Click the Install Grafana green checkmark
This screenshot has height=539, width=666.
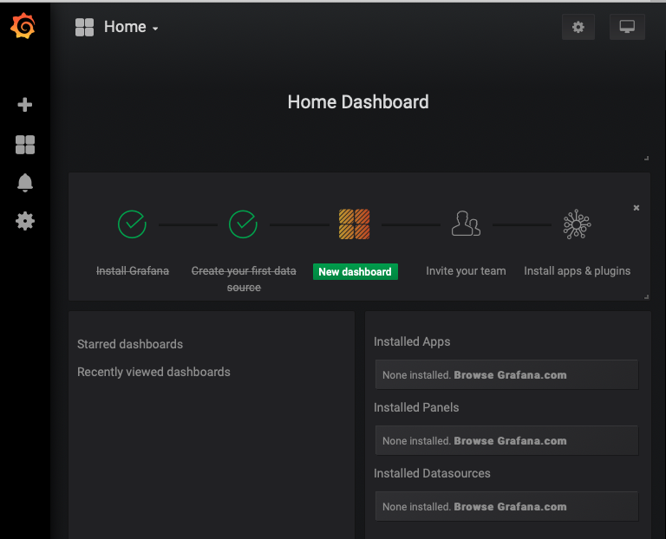pos(132,224)
